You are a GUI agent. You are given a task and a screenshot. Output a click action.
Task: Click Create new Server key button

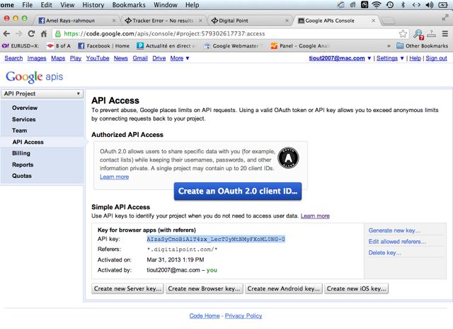pos(127,289)
